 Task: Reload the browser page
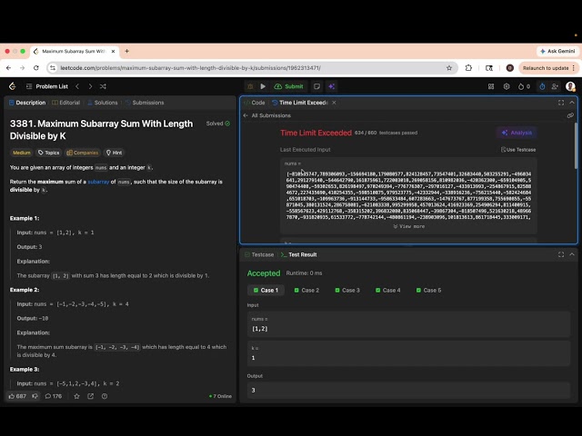tap(36, 68)
